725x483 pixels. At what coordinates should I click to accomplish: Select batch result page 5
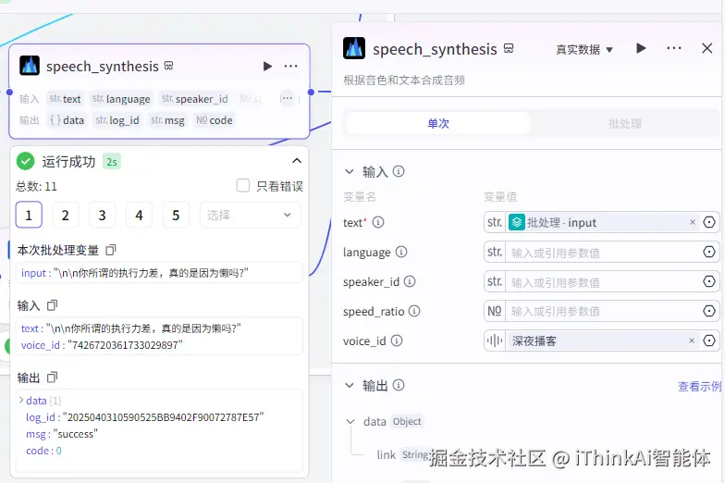coord(176,215)
